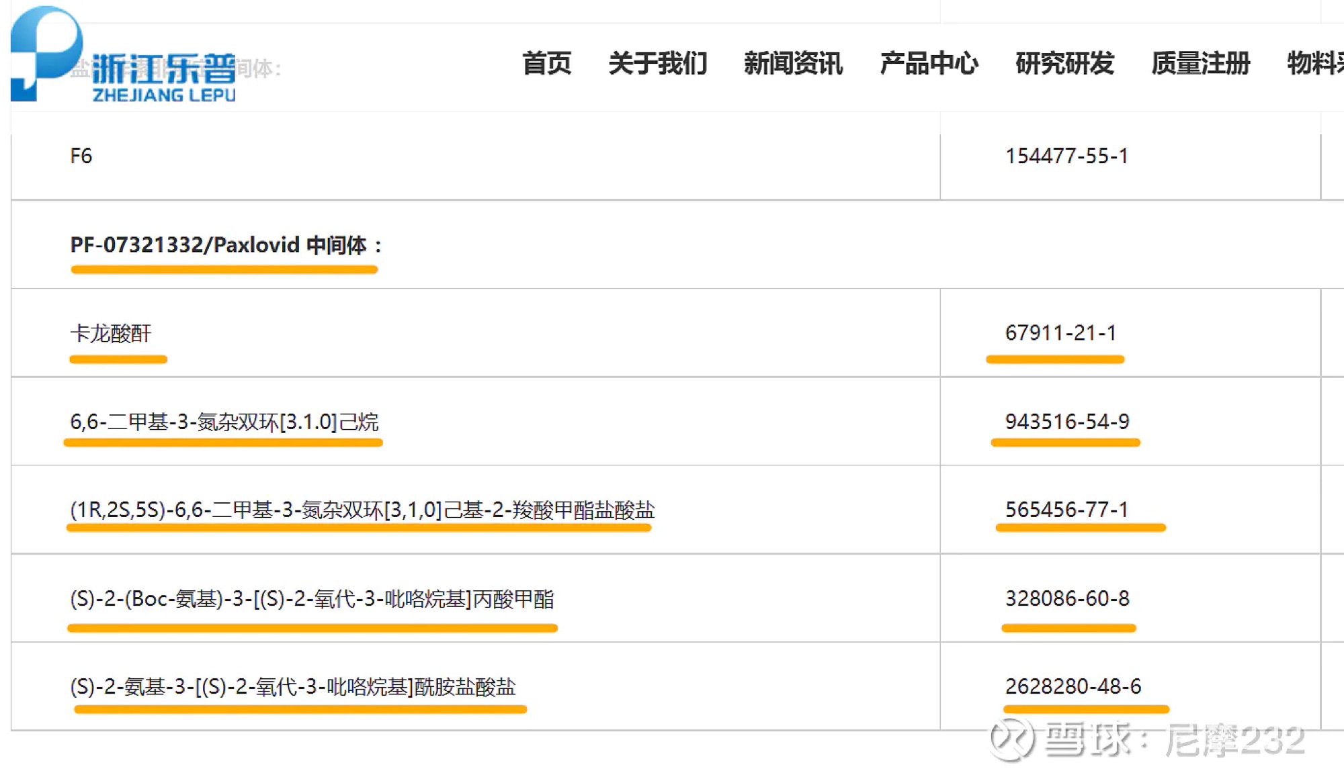Select CAS number 943516-54-9
Screen dimensions: 1344x781
(1067, 422)
